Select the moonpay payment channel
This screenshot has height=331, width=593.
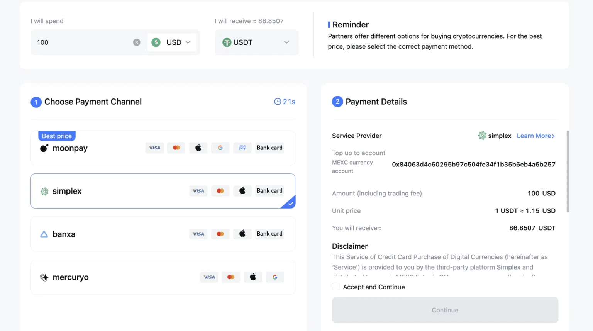163,148
